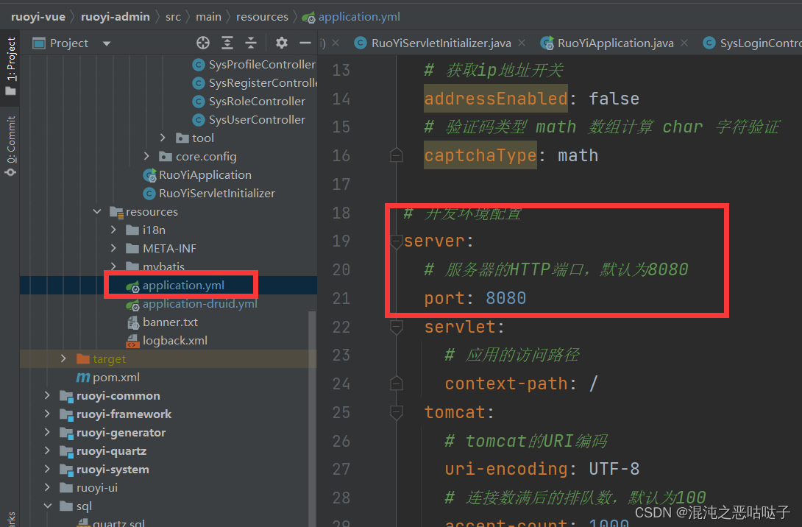Click the sql folder icon
Screen dimensions: 802x527
(x=66, y=506)
